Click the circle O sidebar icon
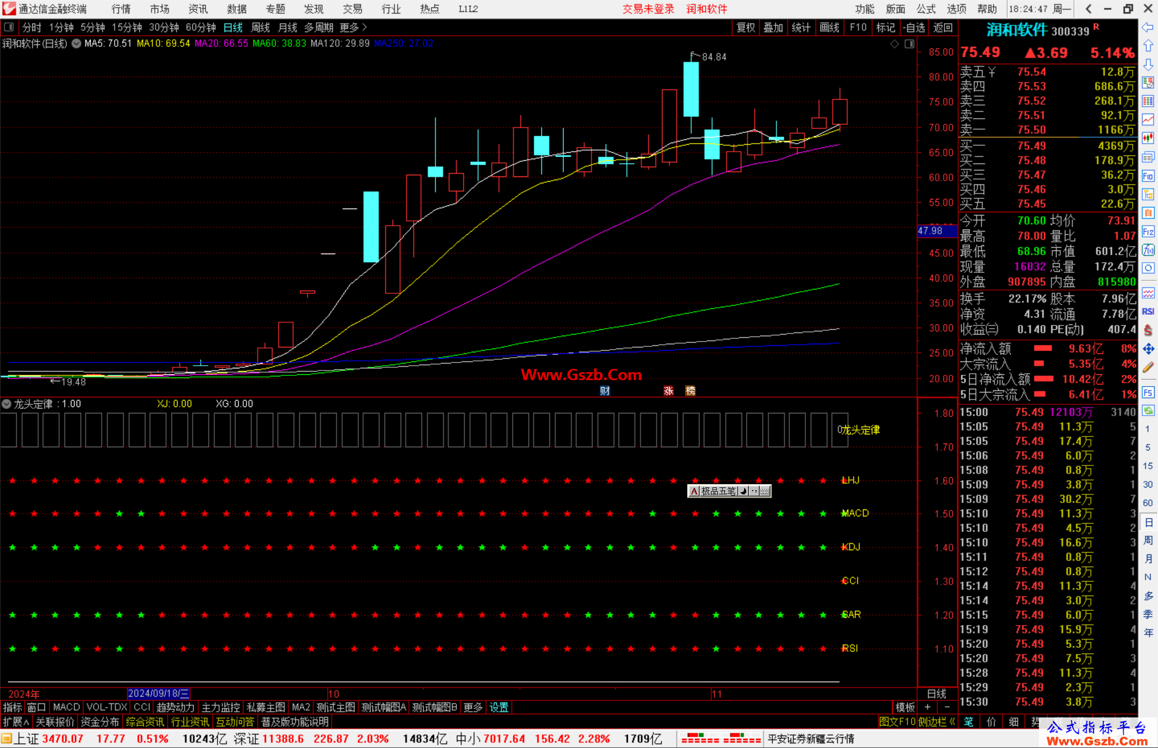This screenshot has height=748, width=1158. (1148, 268)
